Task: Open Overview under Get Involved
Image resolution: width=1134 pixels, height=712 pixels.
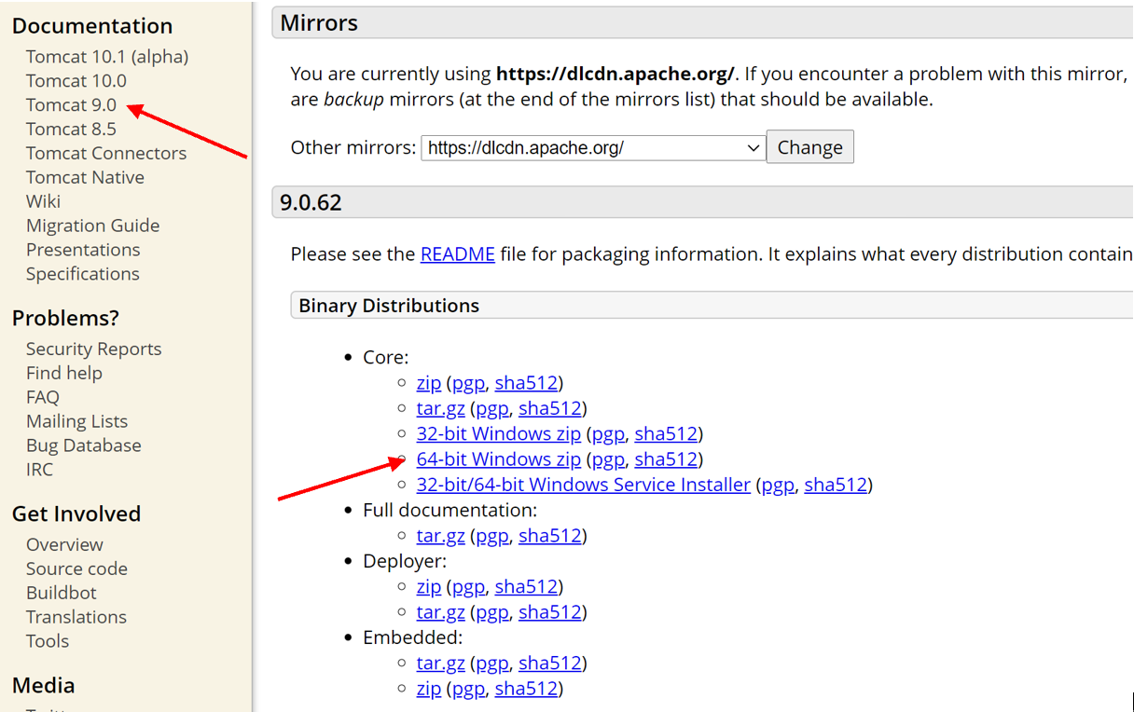Action: pos(64,545)
